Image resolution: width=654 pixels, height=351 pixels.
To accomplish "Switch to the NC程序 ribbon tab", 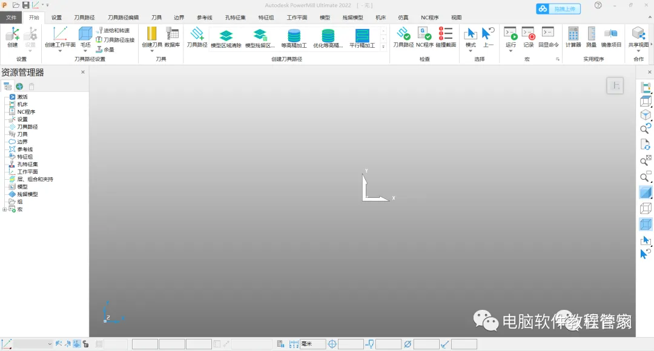I will click(x=429, y=18).
